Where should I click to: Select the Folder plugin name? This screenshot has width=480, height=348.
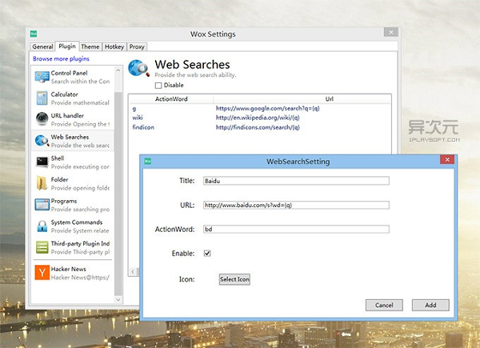[59, 179]
